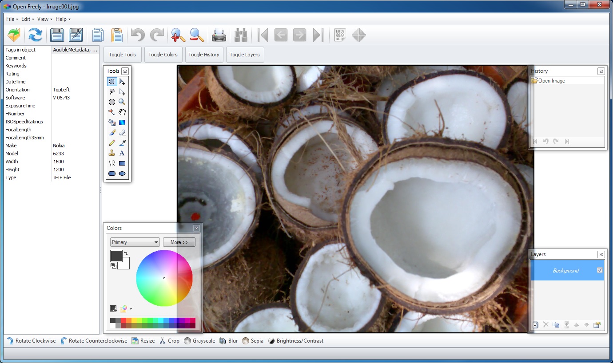Click the Save toolbar icon
This screenshot has height=363, width=613.
57,35
